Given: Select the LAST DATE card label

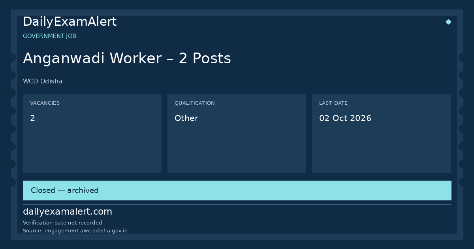Looking at the screenshot, I should [x=333, y=103].
